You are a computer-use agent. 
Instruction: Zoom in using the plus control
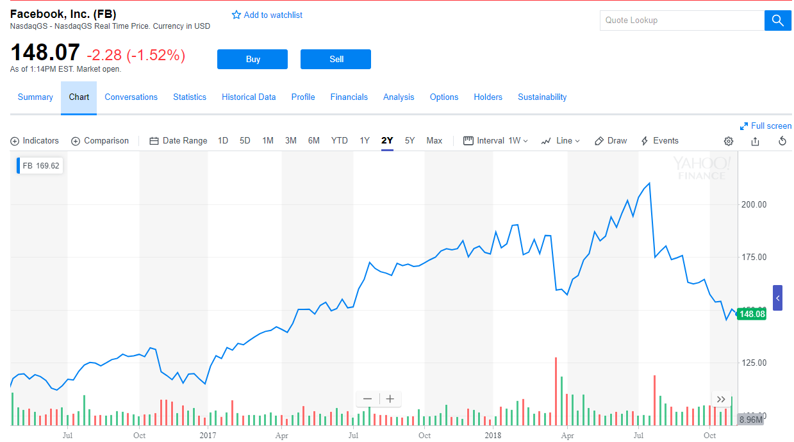(x=390, y=398)
